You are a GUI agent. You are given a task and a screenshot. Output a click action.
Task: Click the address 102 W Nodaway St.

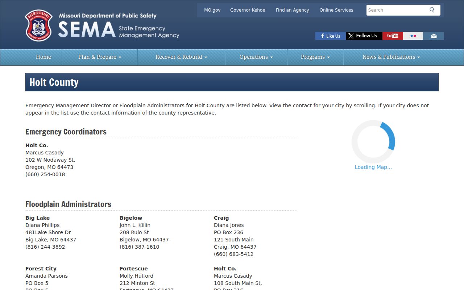[50, 160]
